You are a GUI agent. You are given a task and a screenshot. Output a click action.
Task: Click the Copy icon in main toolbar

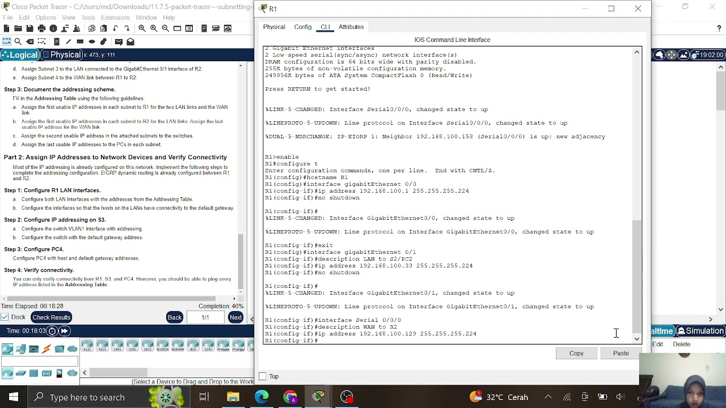(92, 28)
